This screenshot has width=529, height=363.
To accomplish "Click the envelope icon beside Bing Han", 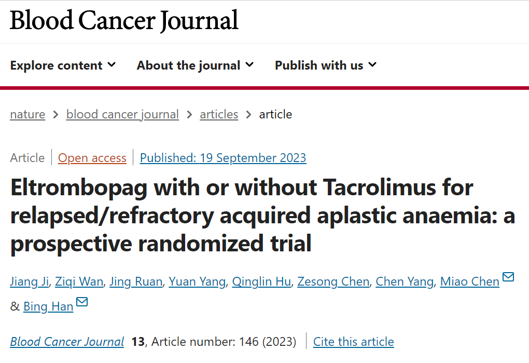I will pos(82,302).
